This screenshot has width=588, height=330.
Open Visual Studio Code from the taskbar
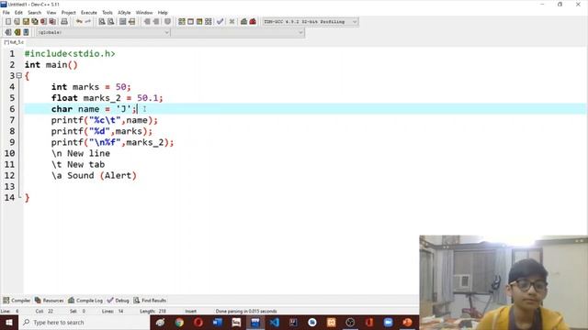pos(274,322)
